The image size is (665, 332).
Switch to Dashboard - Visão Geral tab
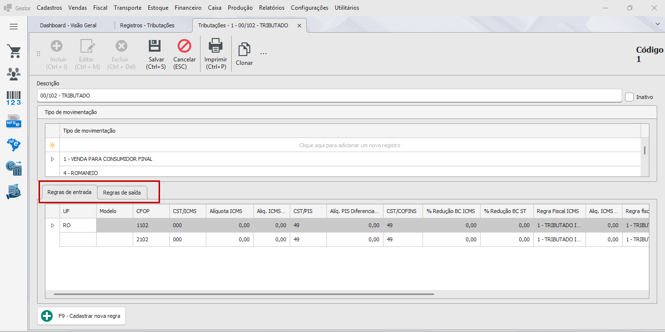click(x=68, y=25)
